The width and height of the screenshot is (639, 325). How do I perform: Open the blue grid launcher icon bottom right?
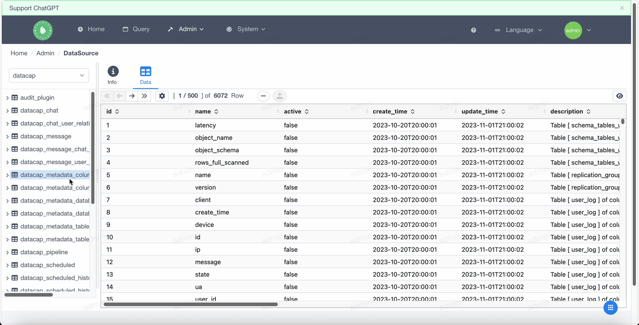pyautogui.click(x=610, y=307)
